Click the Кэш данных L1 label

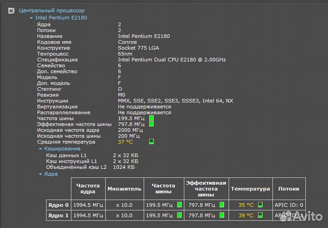click(x=67, y=155)
